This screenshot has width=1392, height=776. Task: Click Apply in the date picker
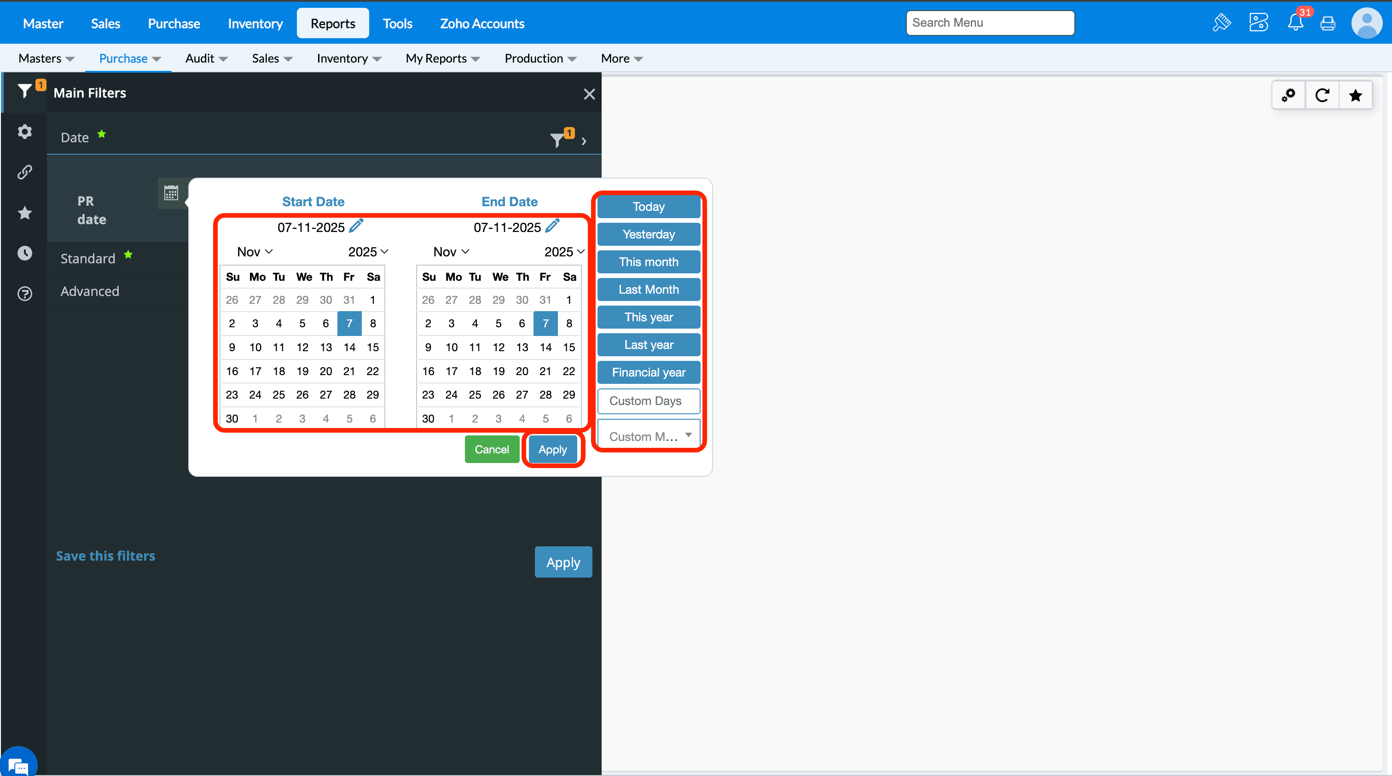pos(552,450)
